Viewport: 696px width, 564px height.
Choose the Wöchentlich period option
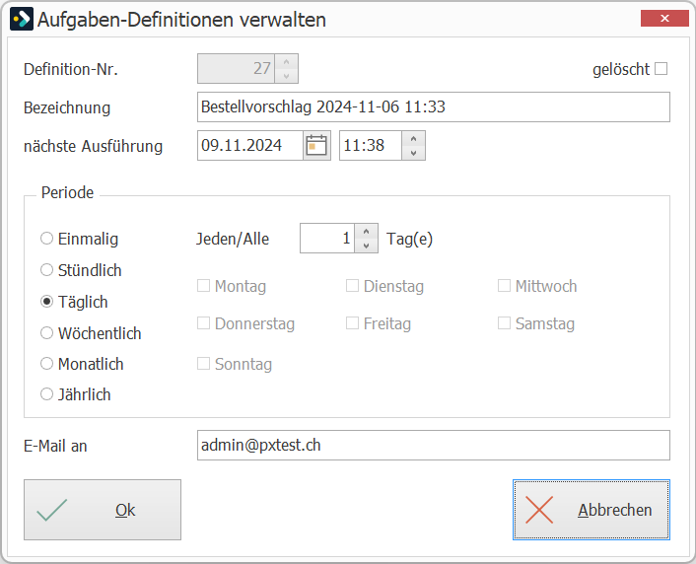pos(46,333)
